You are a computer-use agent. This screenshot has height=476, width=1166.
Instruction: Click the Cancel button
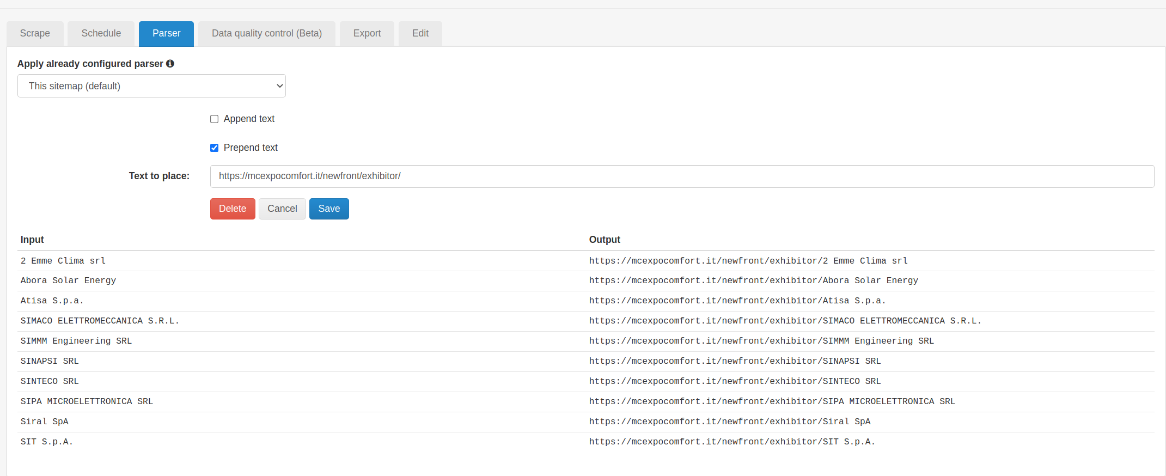pyautogui.click(x=282, y=209)
